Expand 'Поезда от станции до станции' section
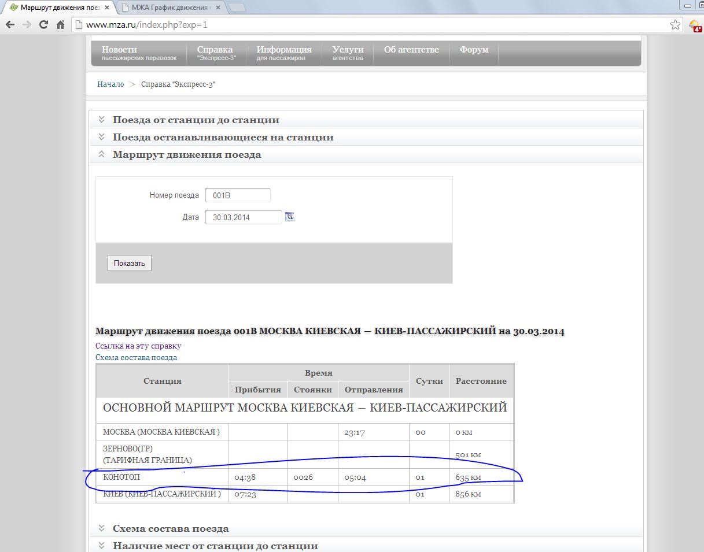The height and width of the screenshot is (552, 704). coord(196,120)
